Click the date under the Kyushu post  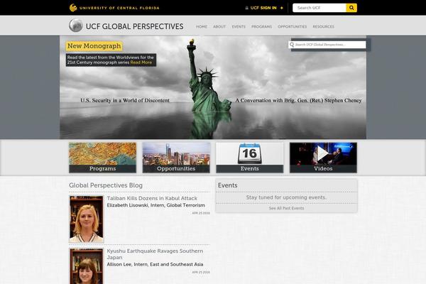click(x=201, y=272)
